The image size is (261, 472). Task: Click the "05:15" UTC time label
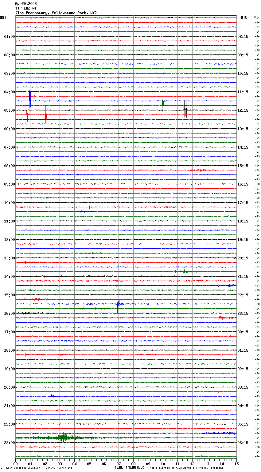click(243, 424)
